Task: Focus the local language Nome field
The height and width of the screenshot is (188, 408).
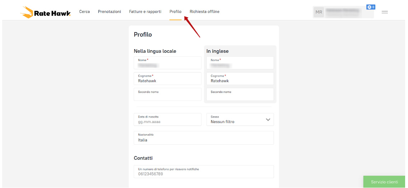Action: (167, 63)
